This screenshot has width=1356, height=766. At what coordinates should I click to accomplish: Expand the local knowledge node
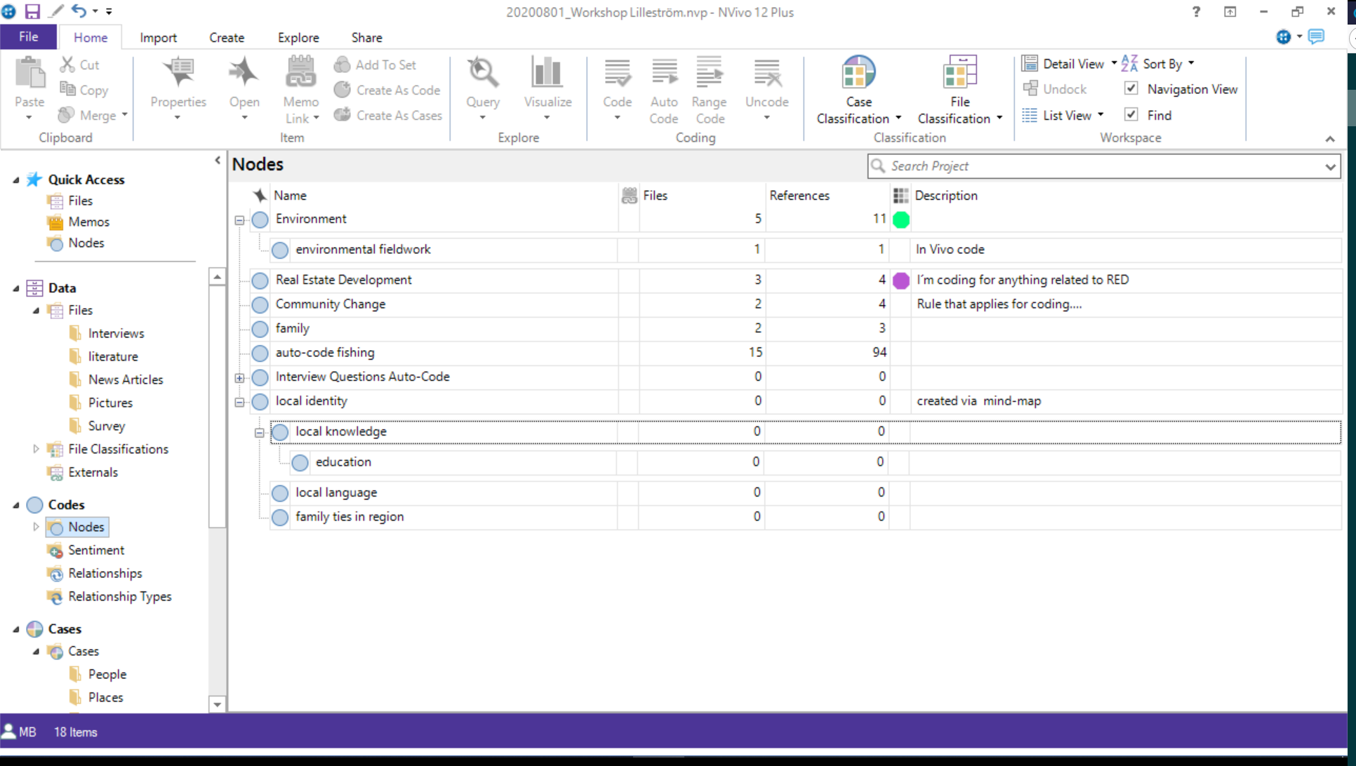[260, 432]
